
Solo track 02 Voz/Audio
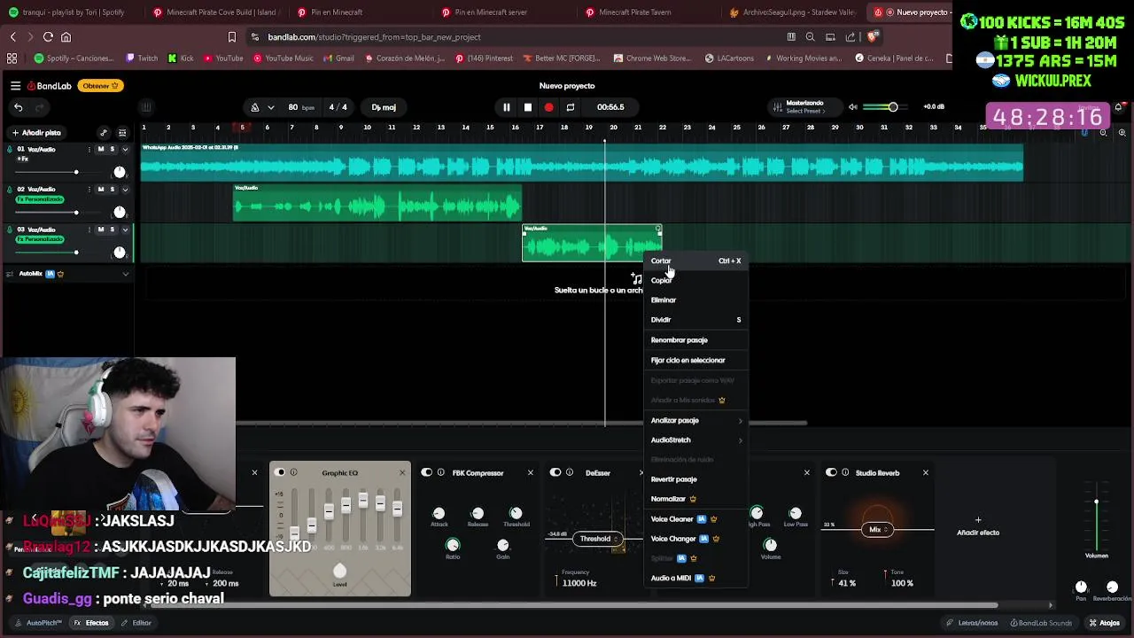[x=112, y=189]
